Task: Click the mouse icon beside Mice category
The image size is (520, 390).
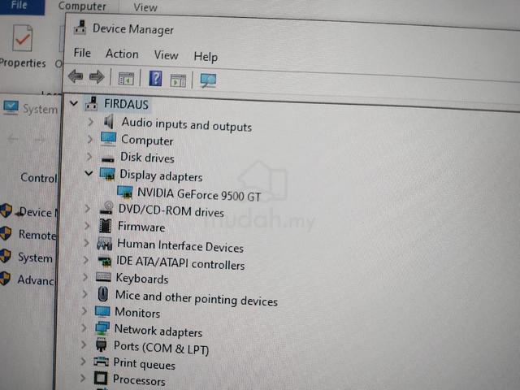Action: [x=103, y=294]
